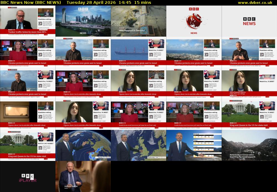The height and width of the screenshot is (192, 277).
Task: Click the 'Tuesday' label on the pressure map
Action: [100, 157]
